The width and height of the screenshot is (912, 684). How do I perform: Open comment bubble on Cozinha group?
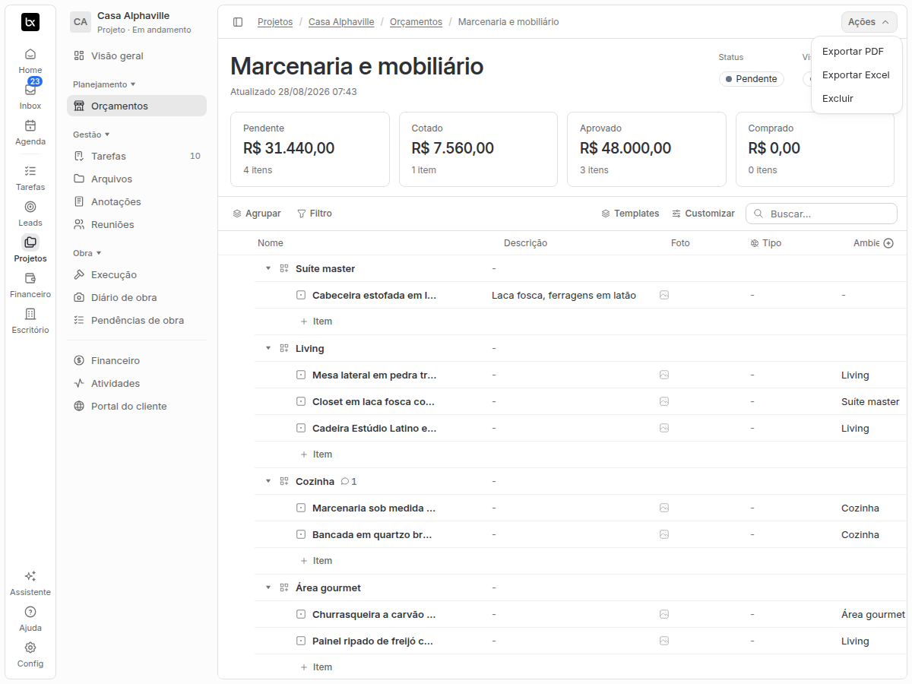[x=349, y=481]
